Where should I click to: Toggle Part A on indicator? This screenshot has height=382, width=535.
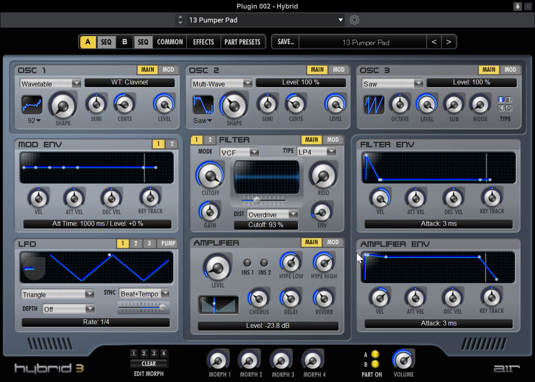(375, 355)
